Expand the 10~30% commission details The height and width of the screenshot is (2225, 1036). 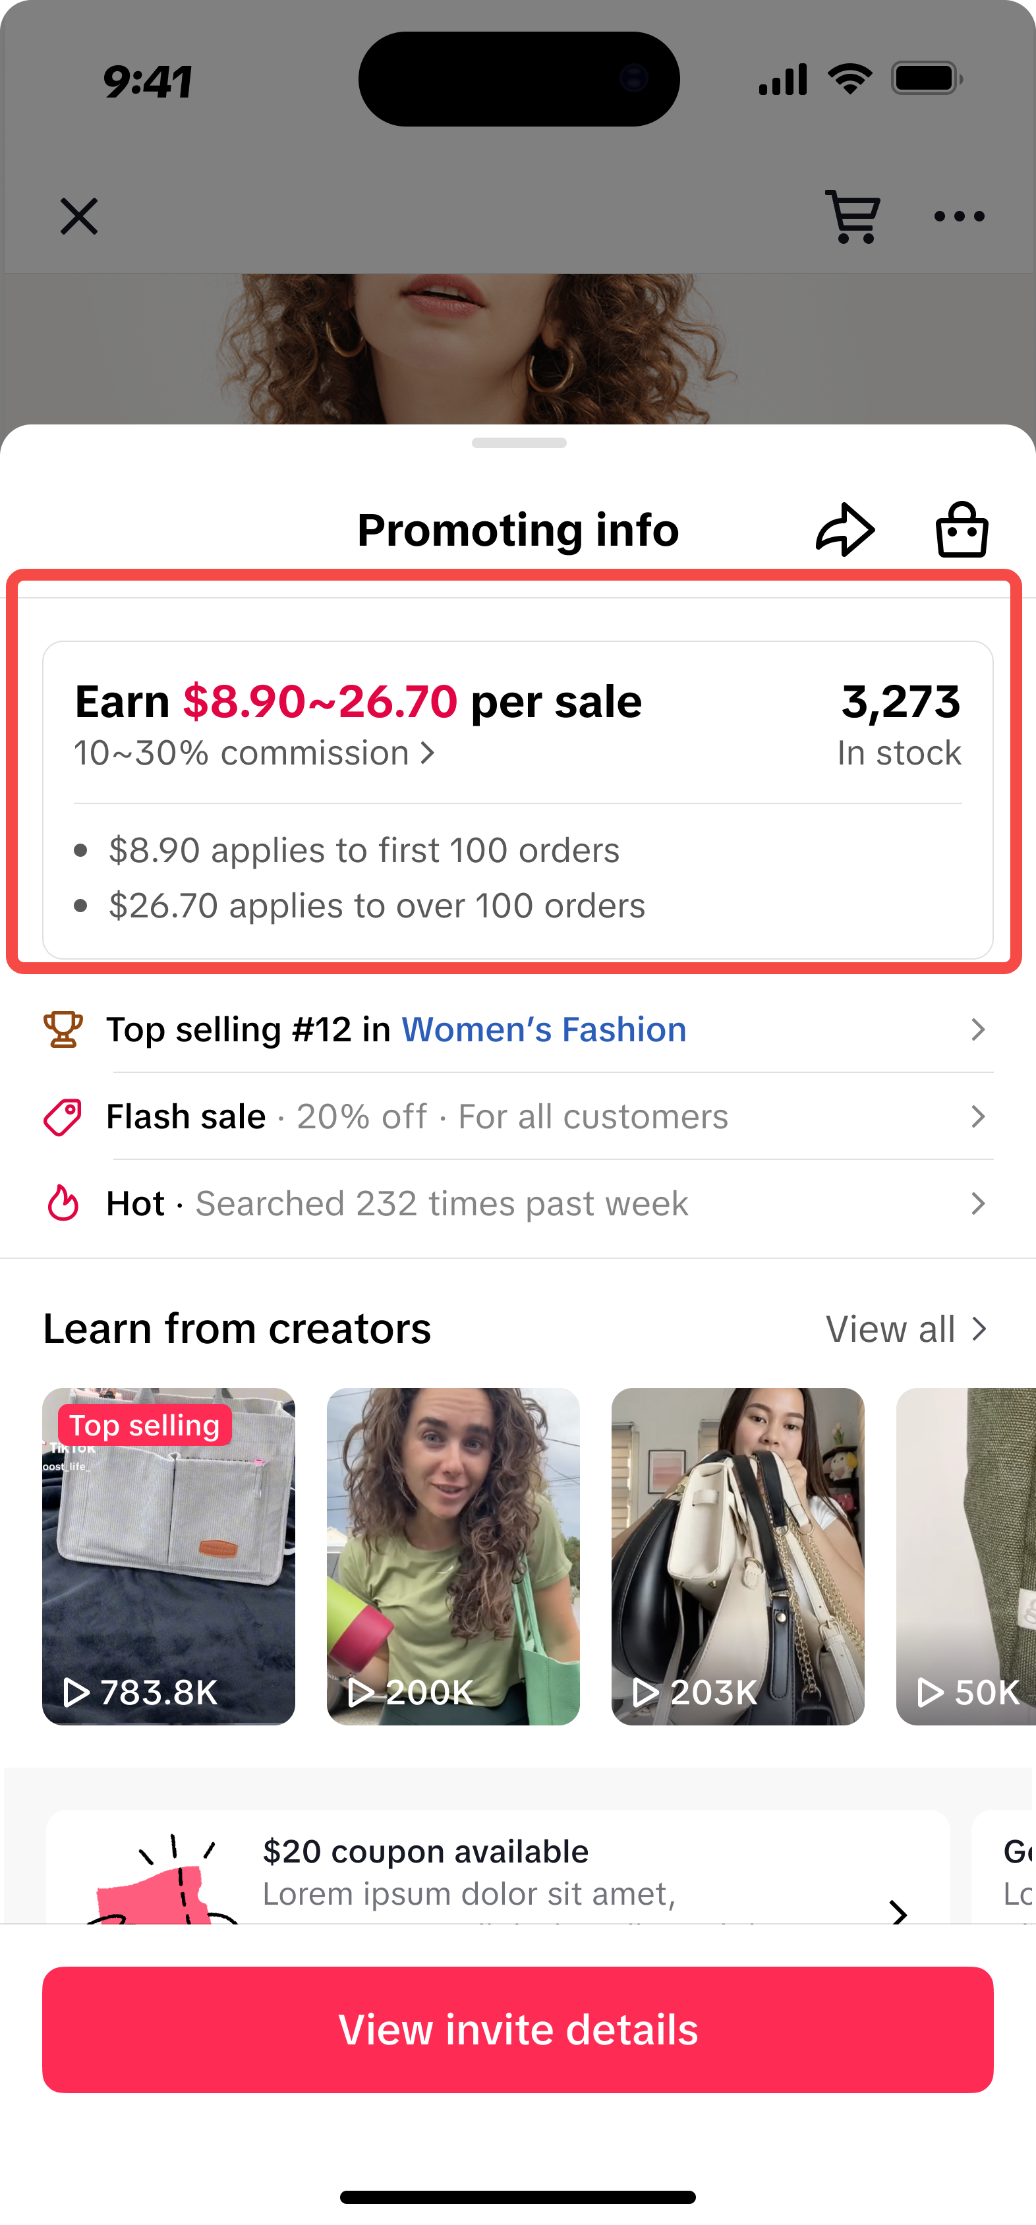coord(255,753)
